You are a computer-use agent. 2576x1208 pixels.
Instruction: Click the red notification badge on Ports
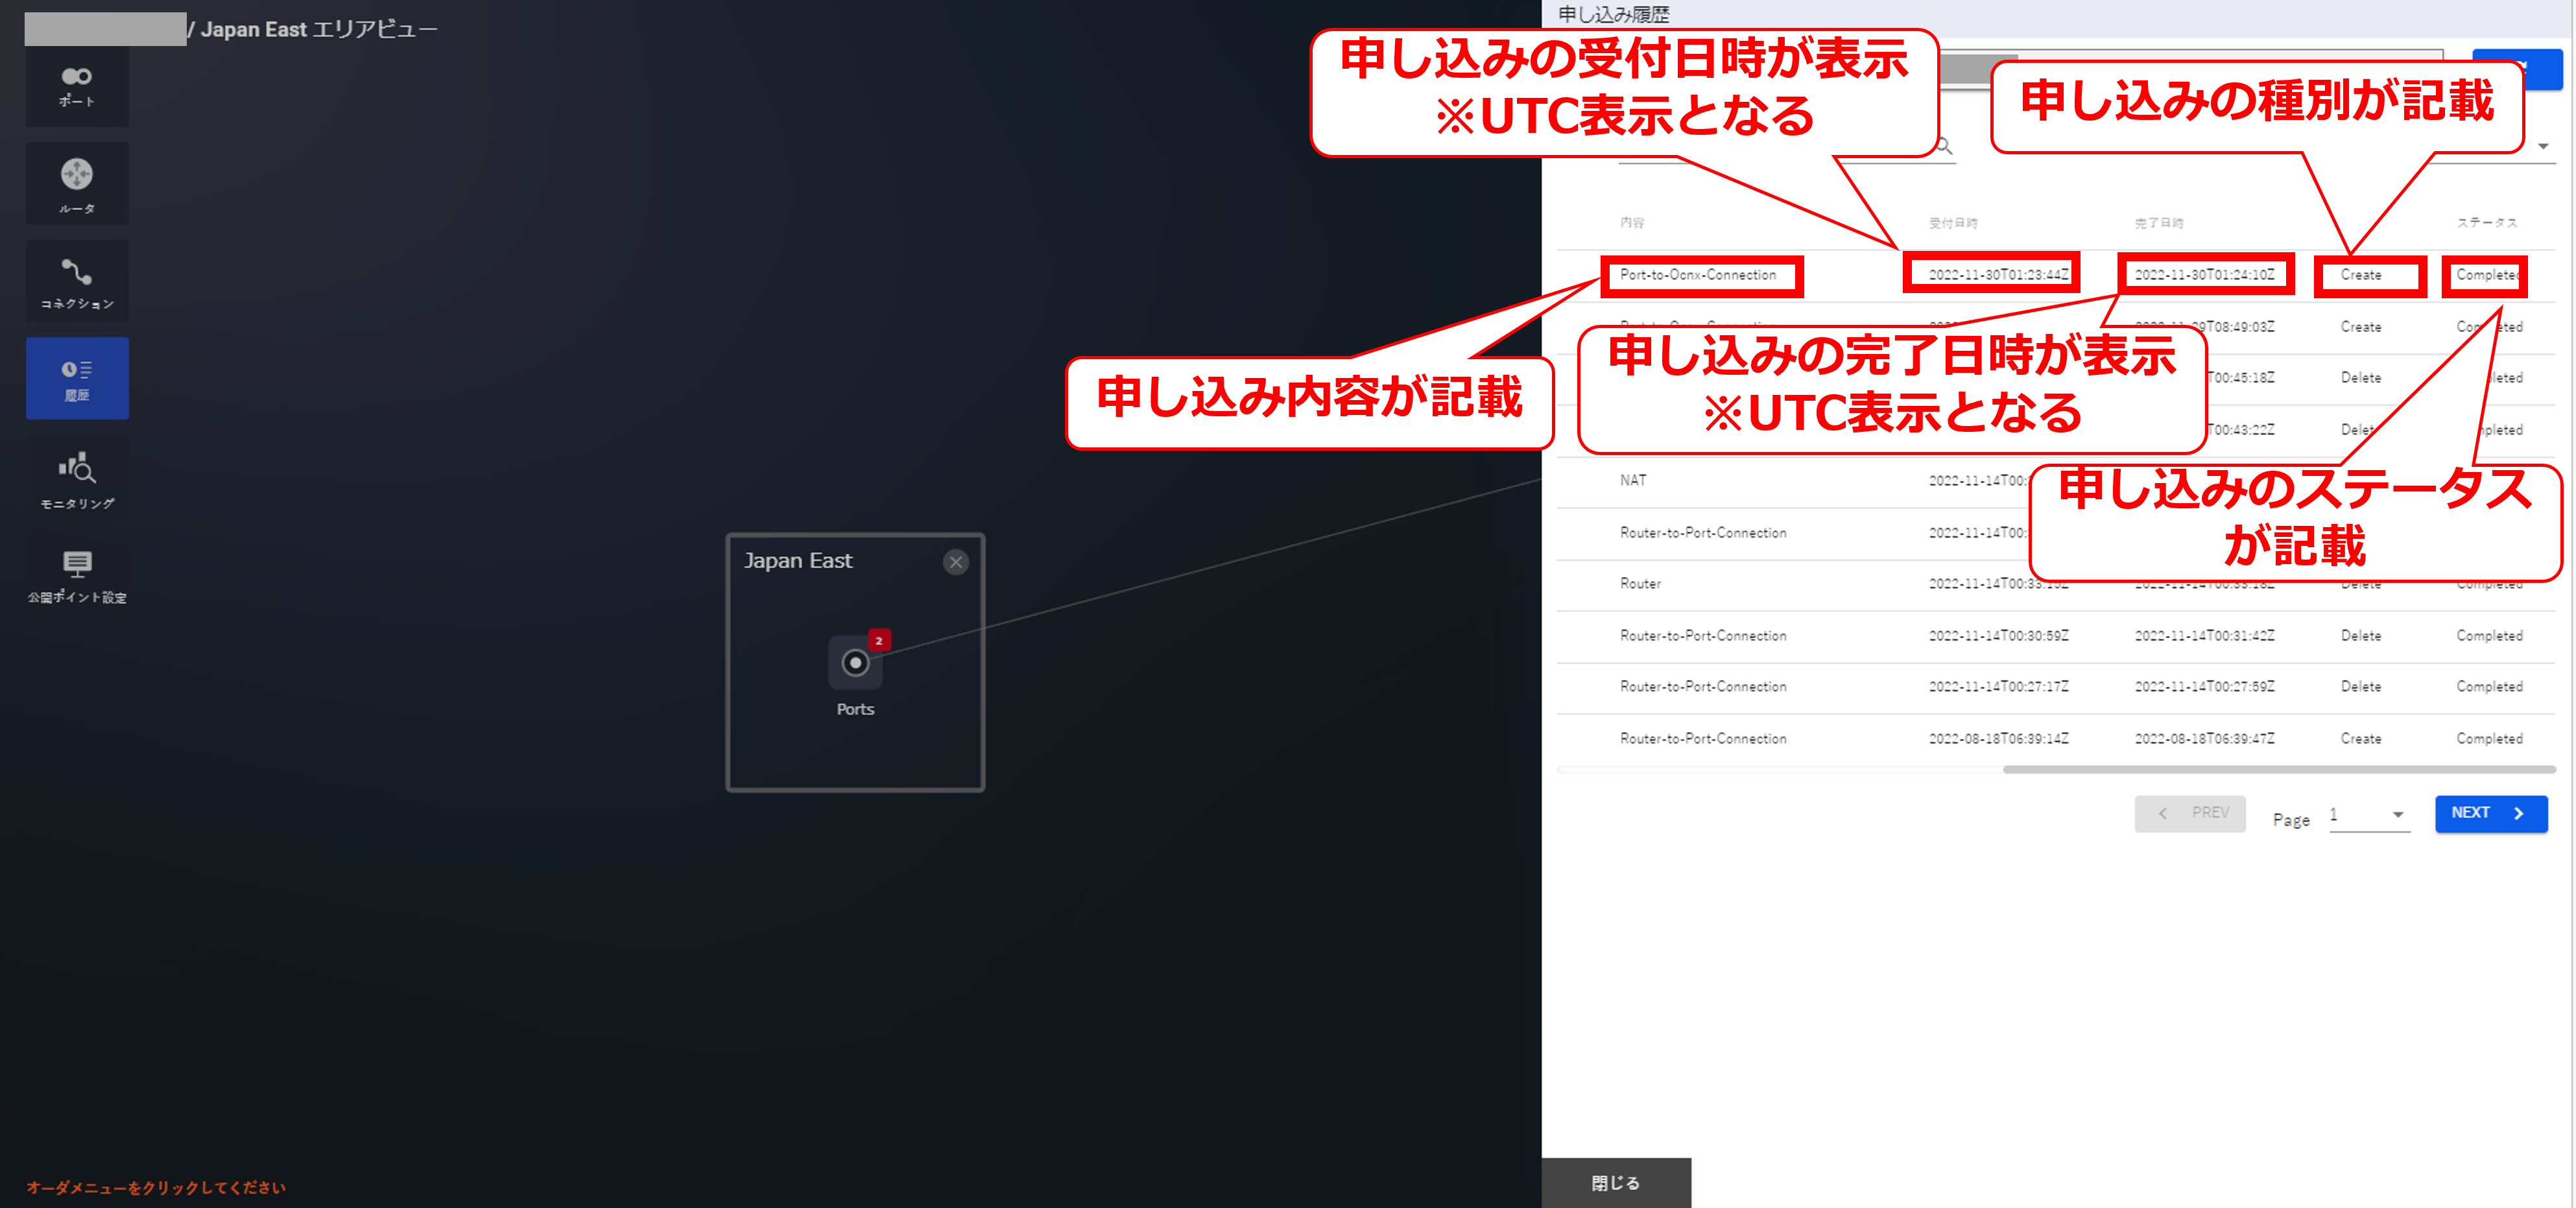coord(879,640)
